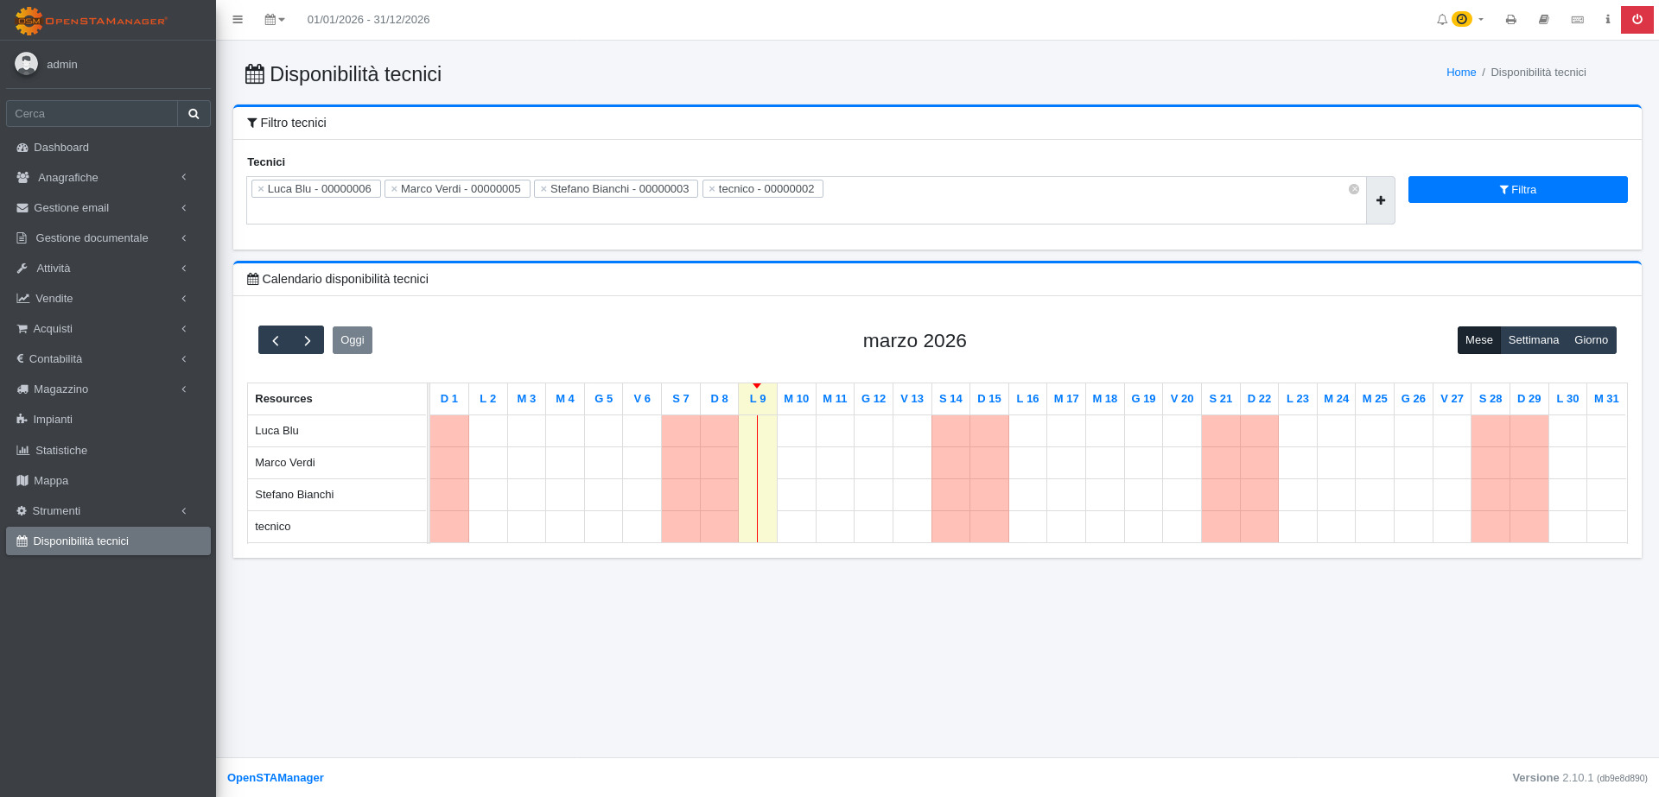Click the red logout power button

click(1637, 20)
